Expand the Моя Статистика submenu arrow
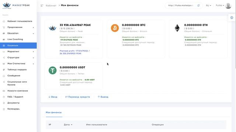 (34, 64)
